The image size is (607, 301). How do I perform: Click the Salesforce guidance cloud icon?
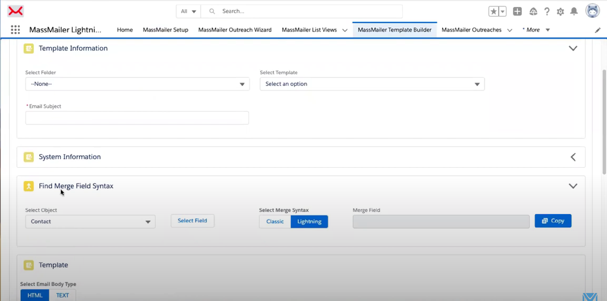pos(533,11)
